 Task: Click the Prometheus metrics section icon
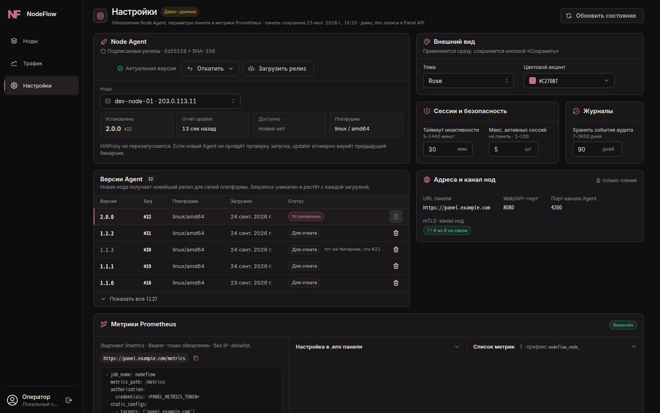pos(104,324)
